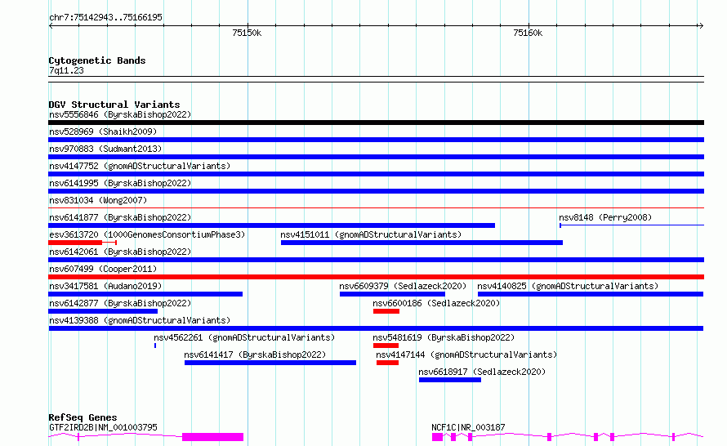Click the 75160k ruler tick label

pos(528,33)
